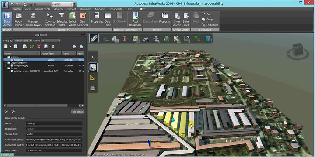Image resolution: width=315 pixels, height=157 pixels.
Task: Open the Properties palette
Action: click(x=97, y=18)
